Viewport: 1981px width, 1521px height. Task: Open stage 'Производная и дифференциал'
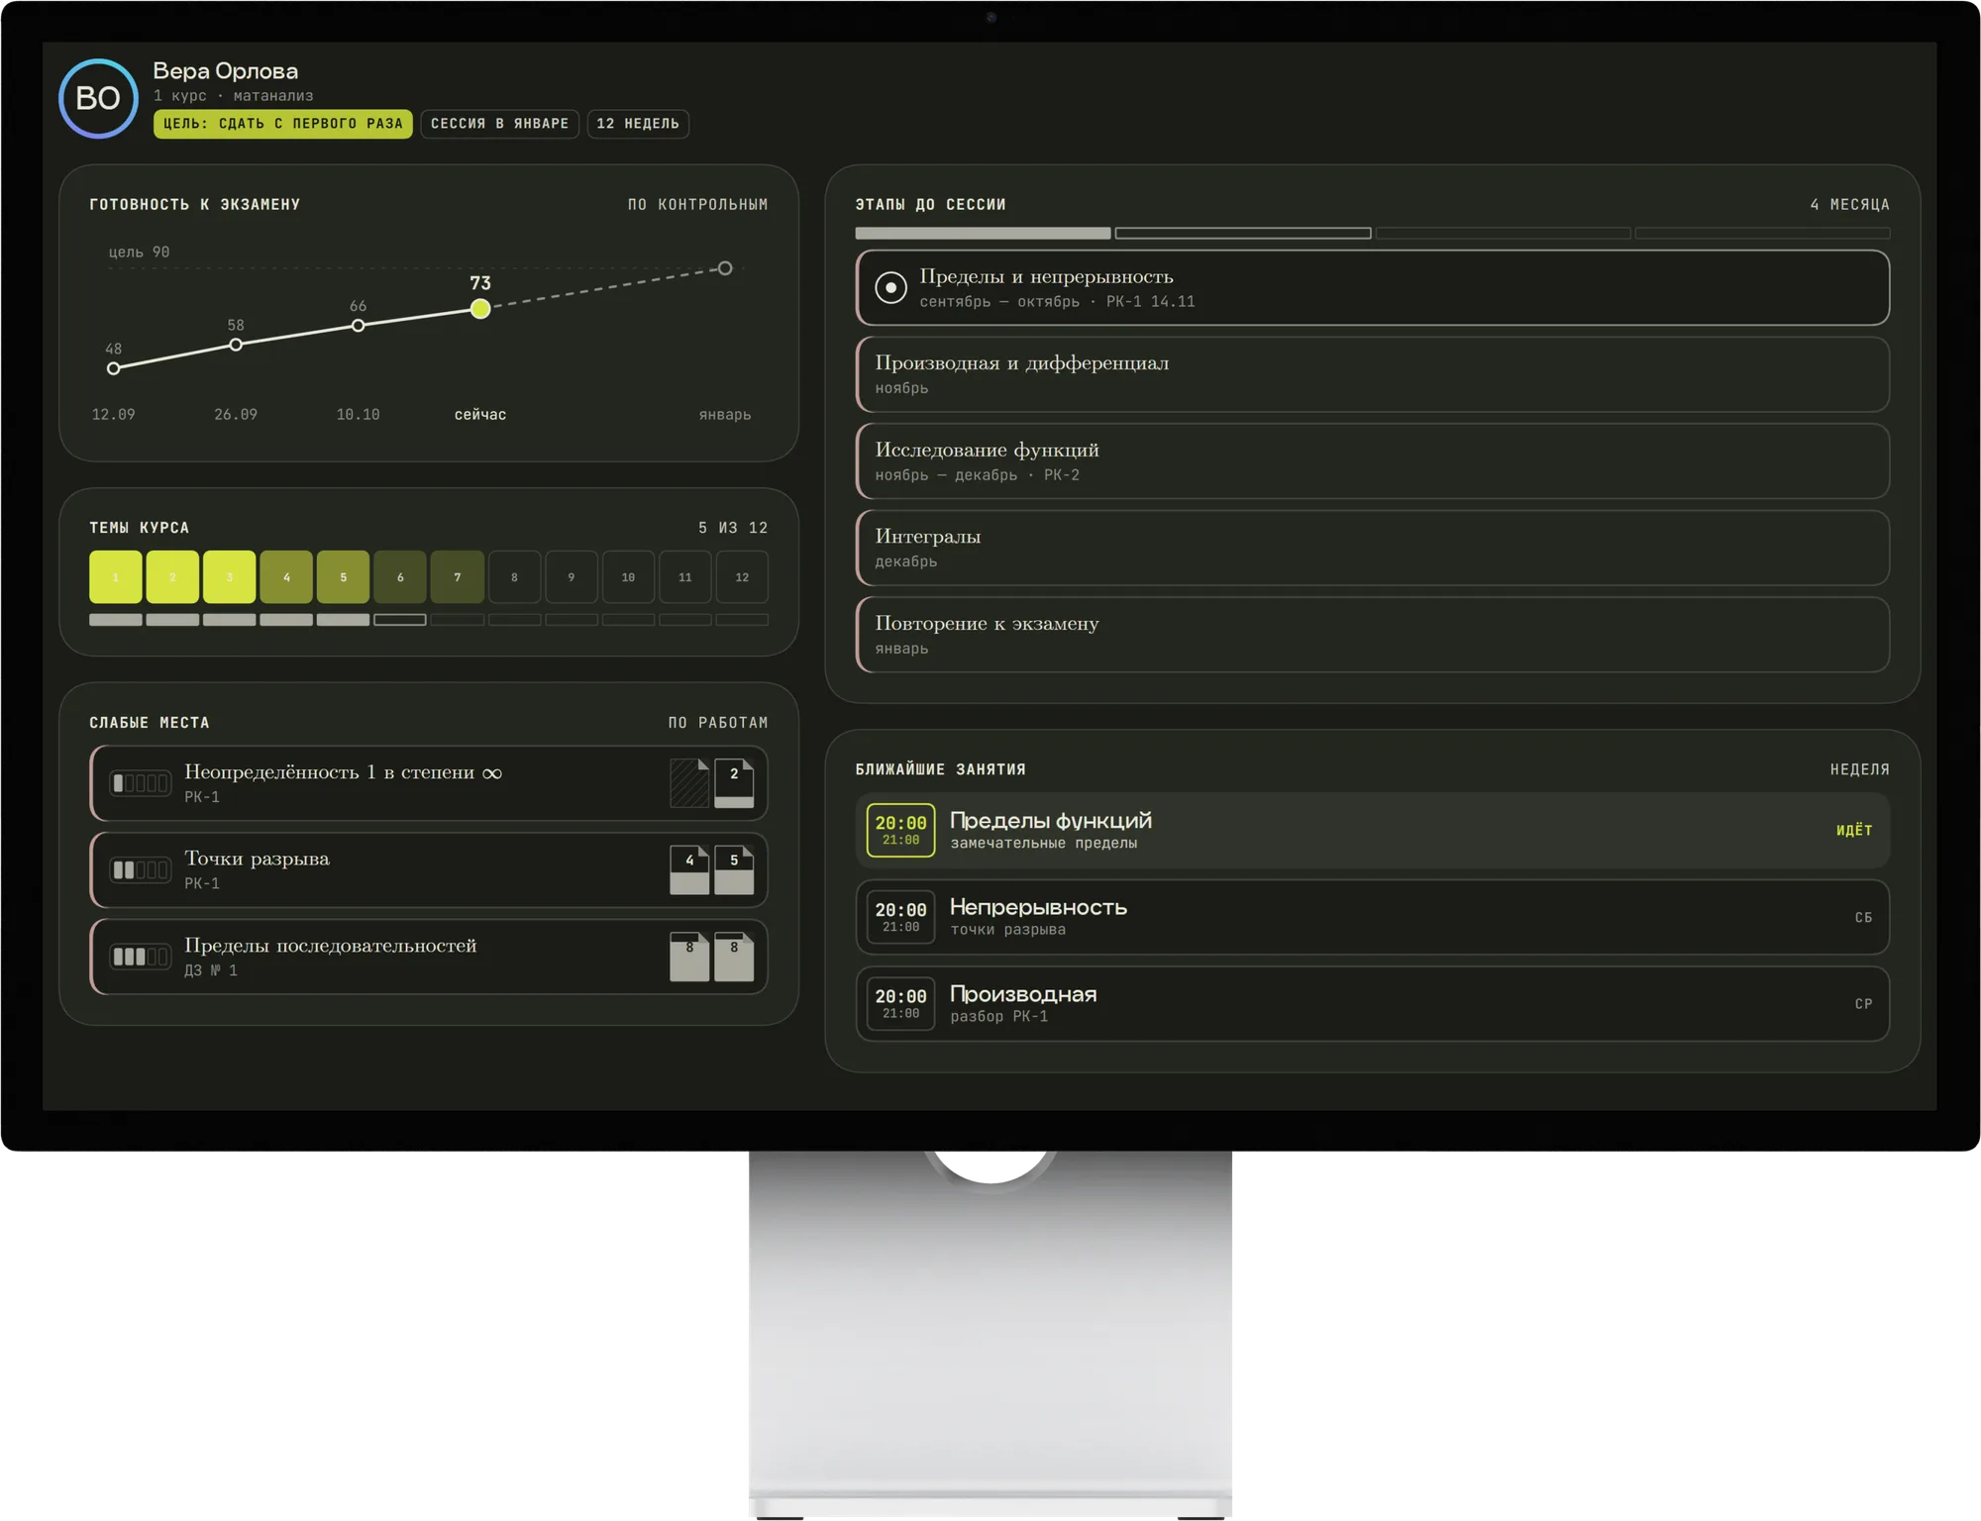[x=1373, y=374]
